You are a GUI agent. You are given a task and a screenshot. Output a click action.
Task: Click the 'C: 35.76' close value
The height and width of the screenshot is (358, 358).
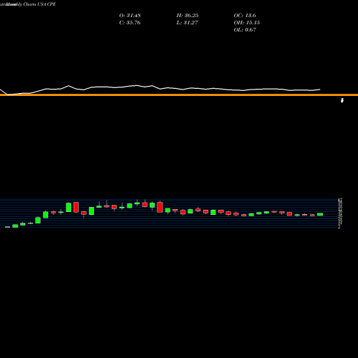point(130,23)
